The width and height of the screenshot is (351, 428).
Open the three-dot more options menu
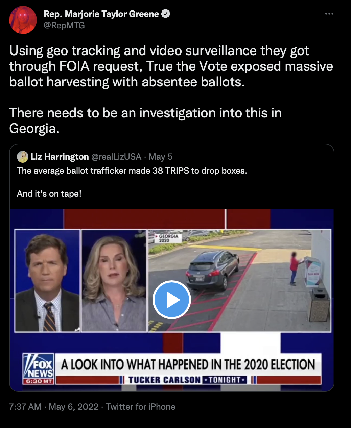(329, 14)
